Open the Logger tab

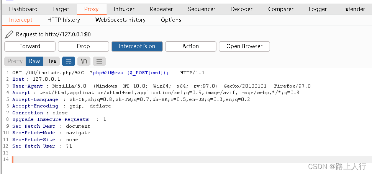318,9
